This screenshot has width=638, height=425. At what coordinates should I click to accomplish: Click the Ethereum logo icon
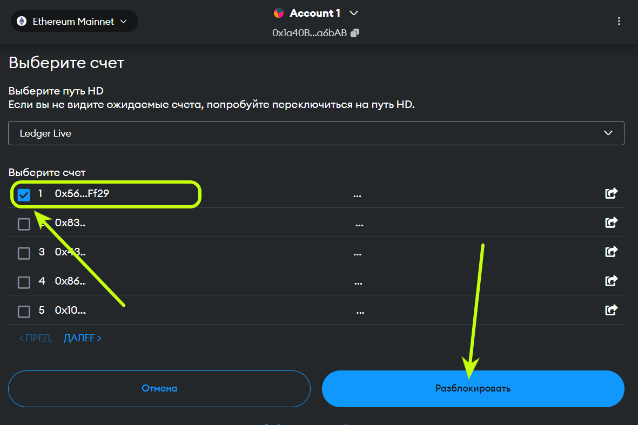pos(22,21)
